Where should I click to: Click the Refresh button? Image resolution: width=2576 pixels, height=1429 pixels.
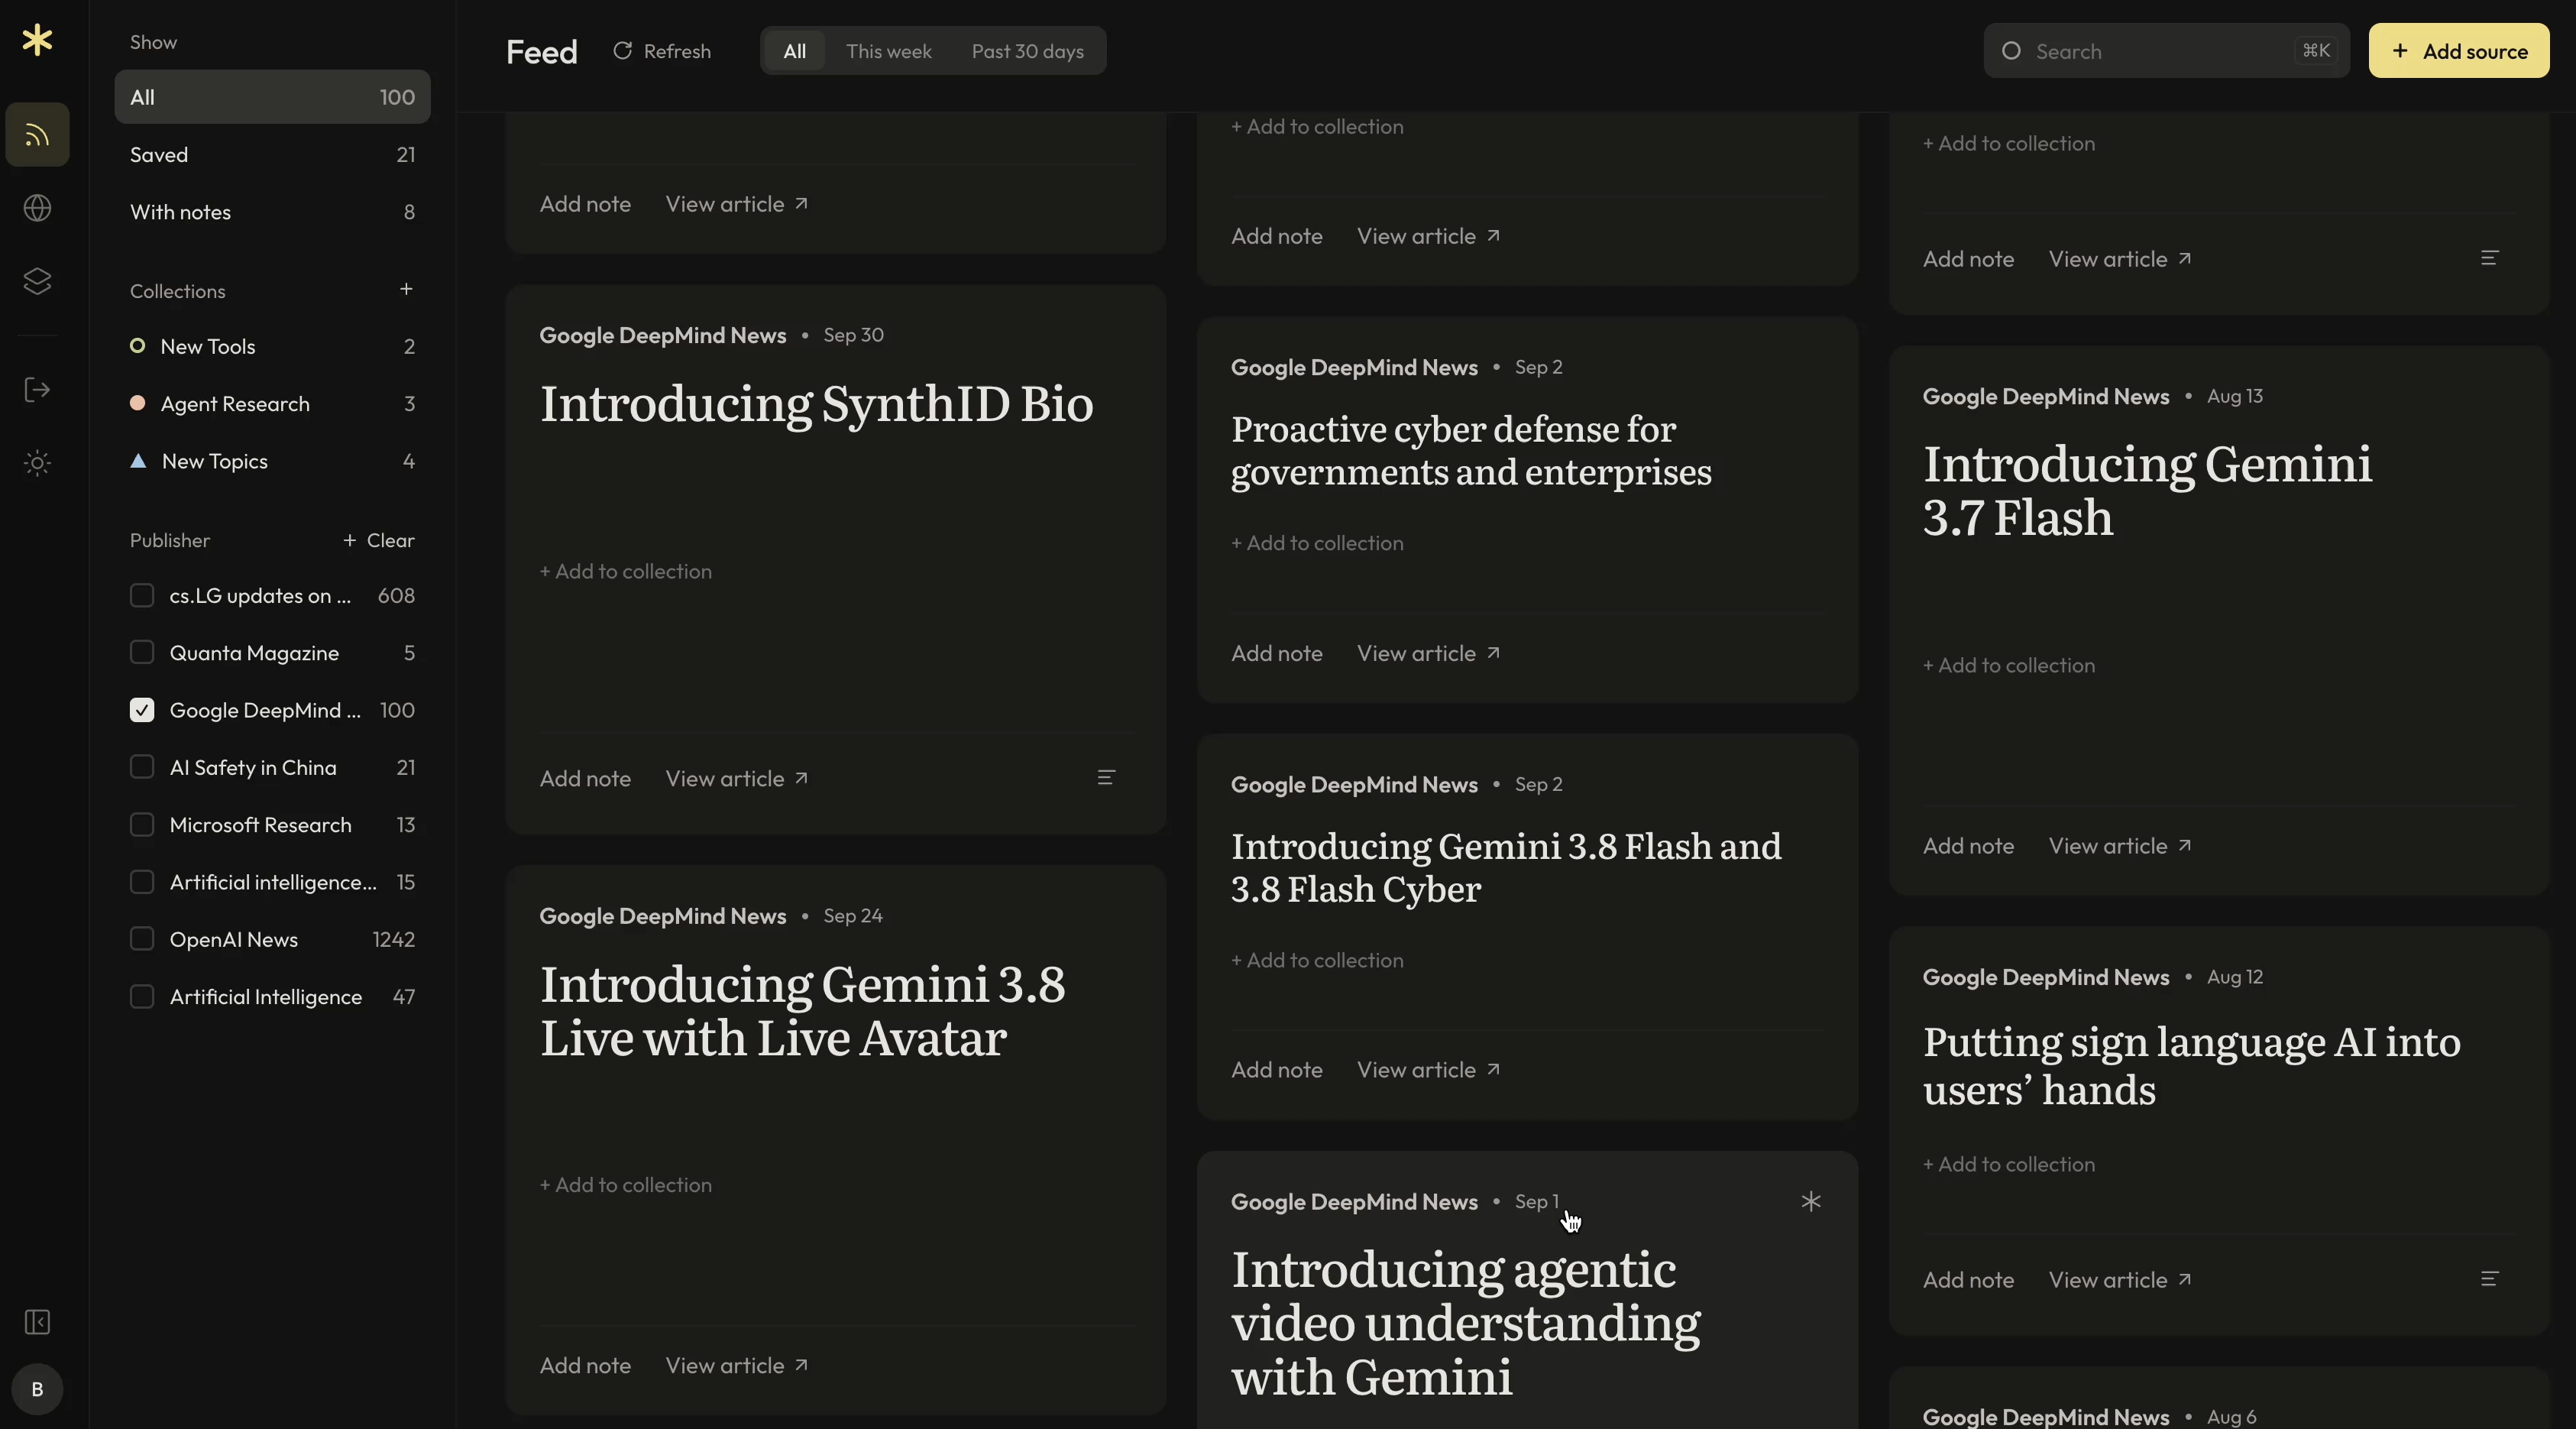click(x=662, y=51)
